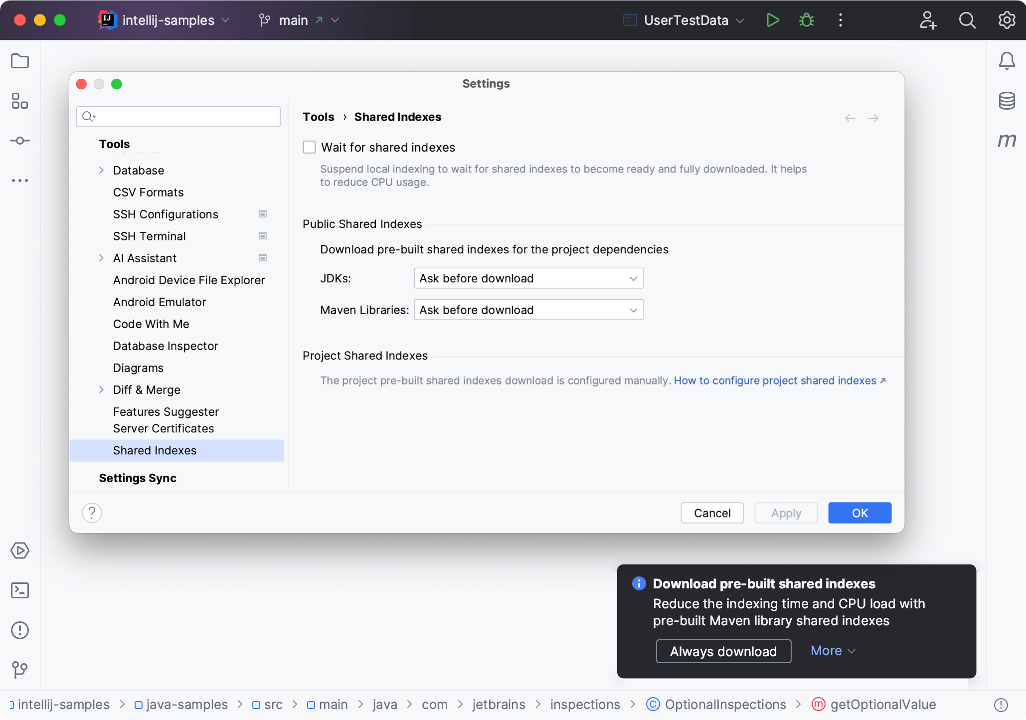Screen dimensions: 1026x720
Task: Enable Wait for shared indexes
Action: point(309,147)
